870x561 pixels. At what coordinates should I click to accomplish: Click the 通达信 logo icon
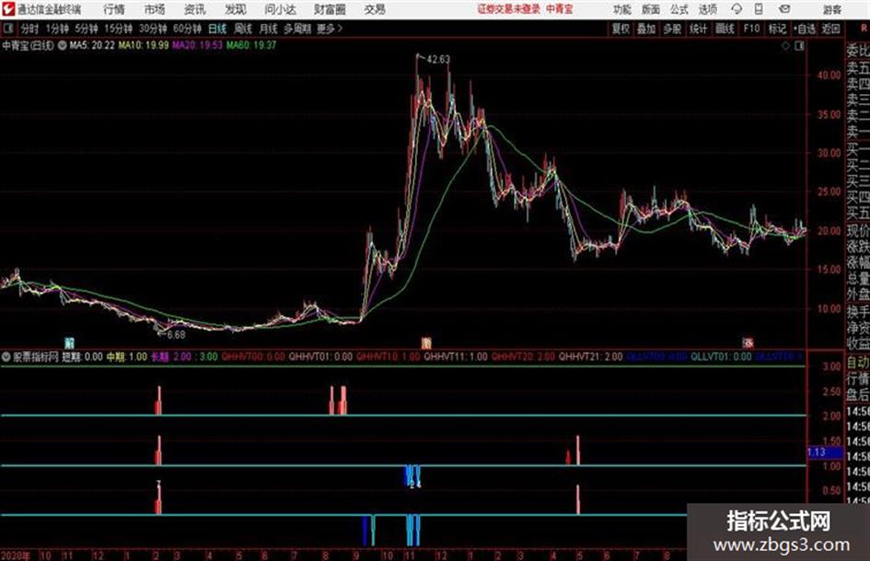8,9
